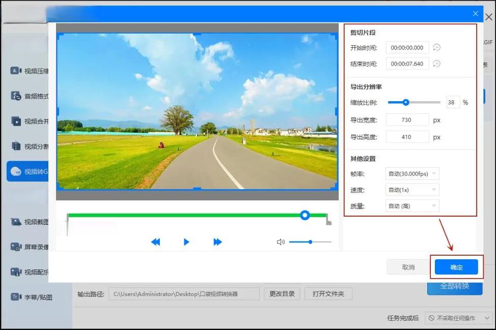Click the 更改目录 button
Viewport: 496px width, 330px height.
(282, 294)
